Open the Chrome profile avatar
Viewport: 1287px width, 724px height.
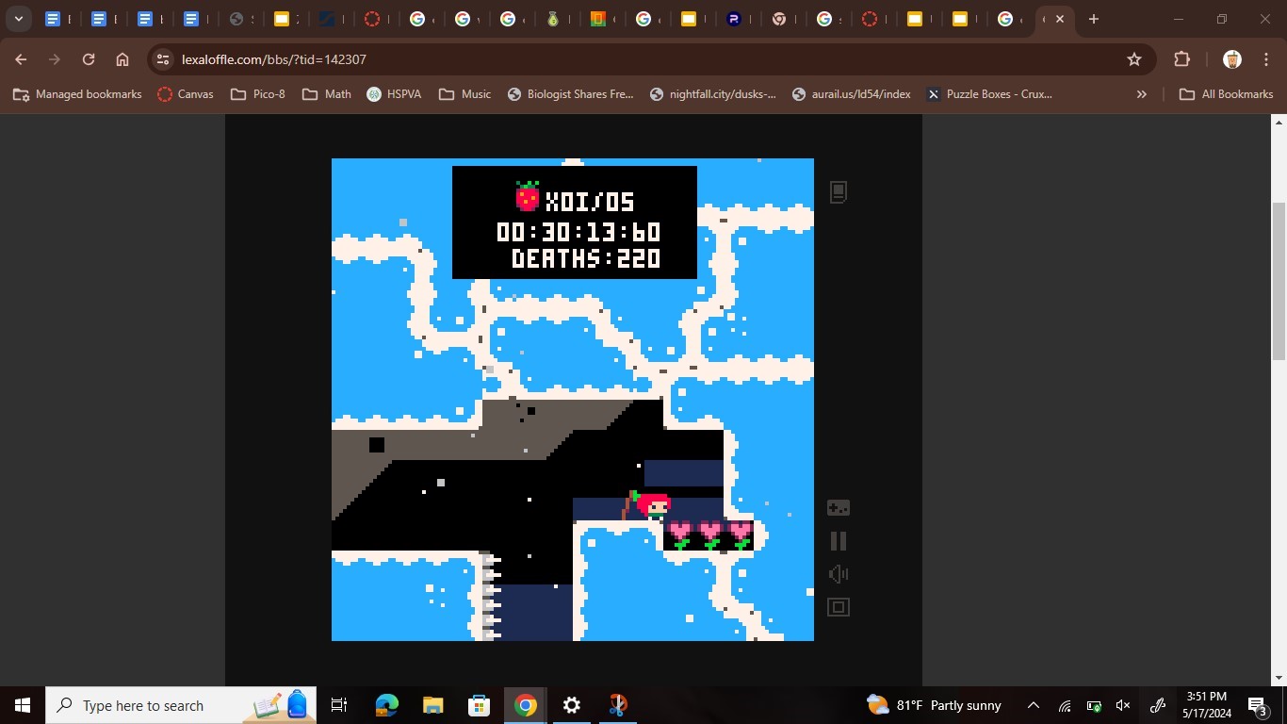1231,59
